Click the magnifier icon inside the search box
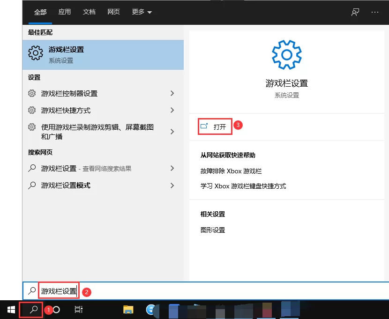The width and height of the screenshot is (389, 319). pyautogui.click(x=31, y=290)
